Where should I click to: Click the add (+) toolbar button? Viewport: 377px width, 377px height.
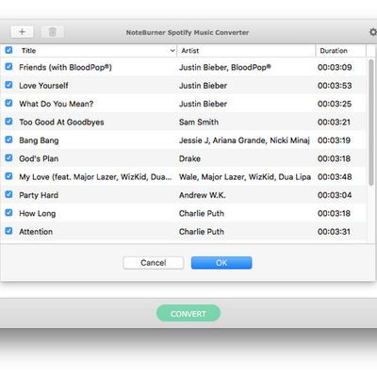(22, 32)
